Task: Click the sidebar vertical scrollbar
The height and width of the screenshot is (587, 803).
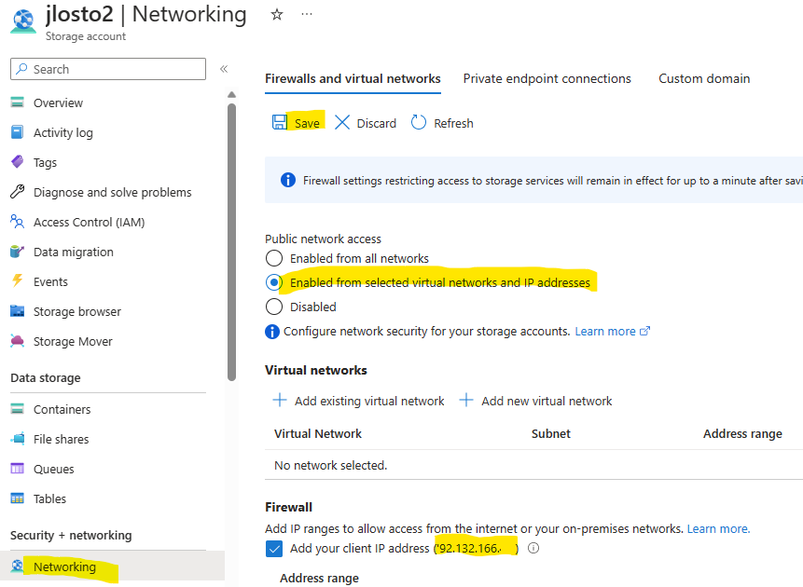Action: click(x=231, y=242)
